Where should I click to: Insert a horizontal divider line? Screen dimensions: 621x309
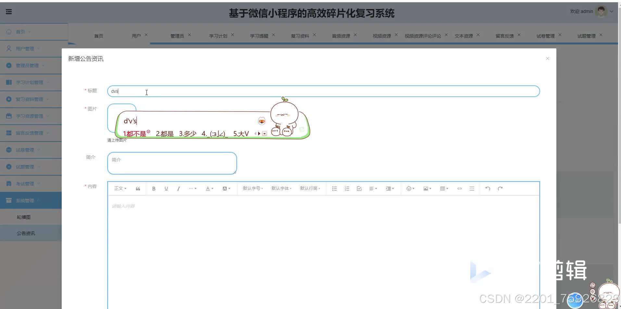click(472, 189)
